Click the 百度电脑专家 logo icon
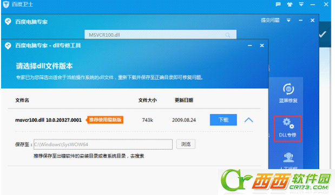Image resolution: width=335 pixels, height=195 pixels. tap(8, 21)
